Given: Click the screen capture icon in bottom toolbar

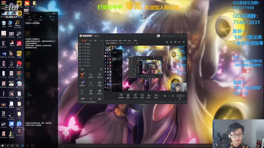Looking at the screenshot, I should [121, 95].
